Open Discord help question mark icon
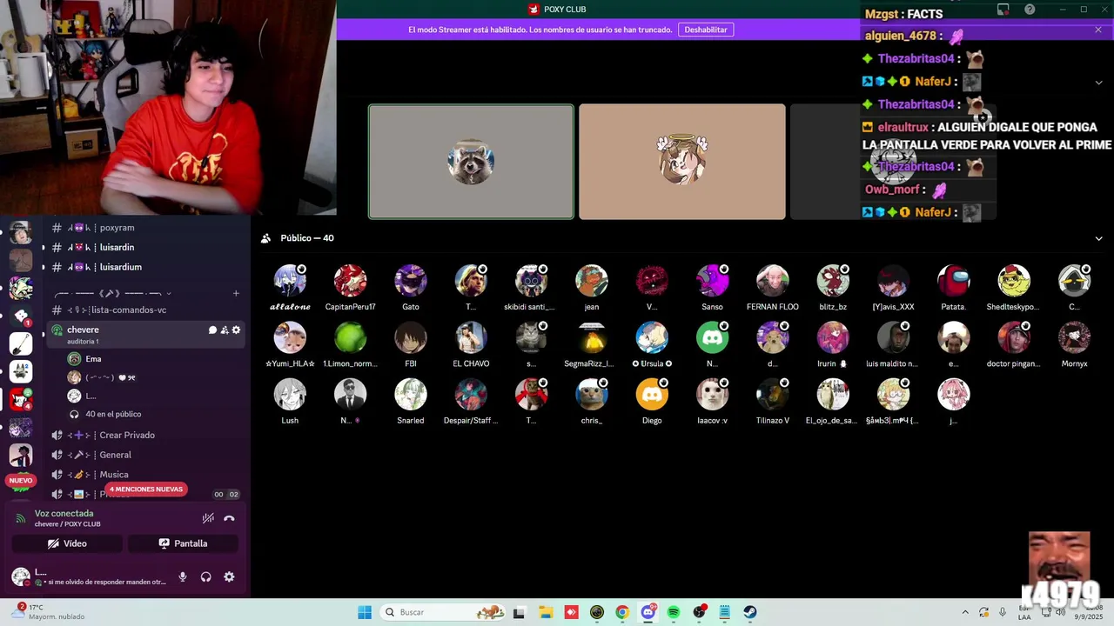The image size is (1114, 626). click(1030, 10)
